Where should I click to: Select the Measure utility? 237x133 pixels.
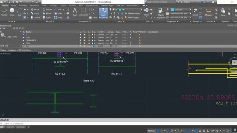(208, 12)
